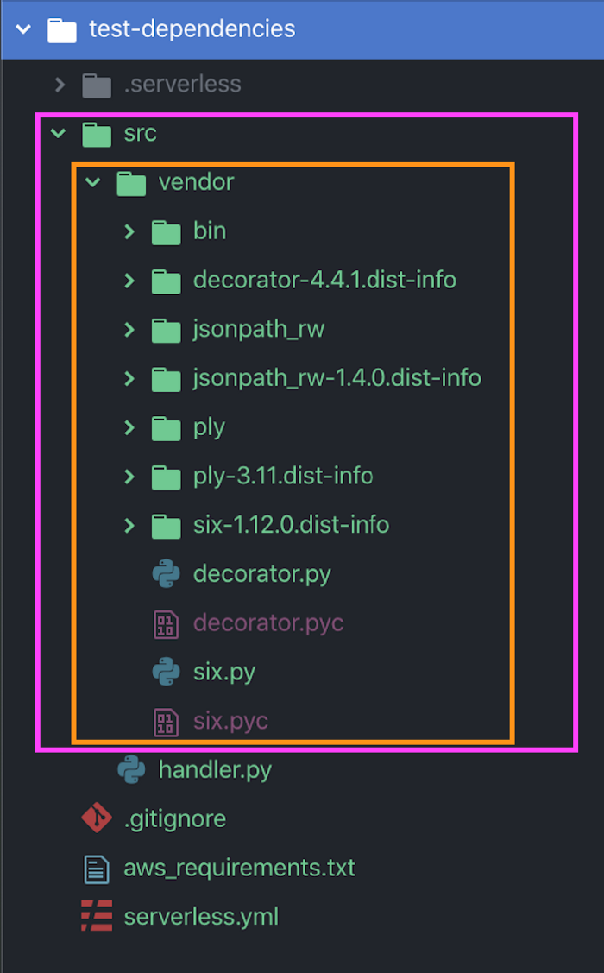The image size is (604, 973).
Task: Expand the jsonpath_rw folder arrow
Action: [x=129, y=330]
